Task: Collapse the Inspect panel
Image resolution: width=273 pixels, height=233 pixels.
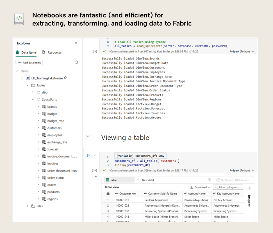Action: pyautogui.click(x=250, y=188)
